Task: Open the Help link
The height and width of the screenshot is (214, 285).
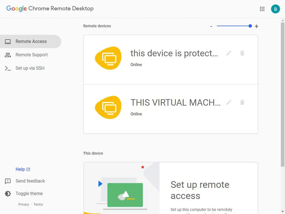Action: click(x=23, y=169)
